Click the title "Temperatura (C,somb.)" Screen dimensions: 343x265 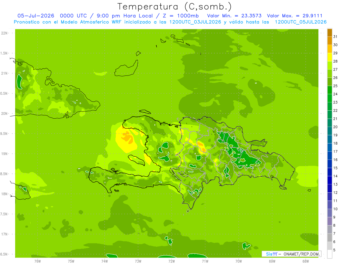174,7
